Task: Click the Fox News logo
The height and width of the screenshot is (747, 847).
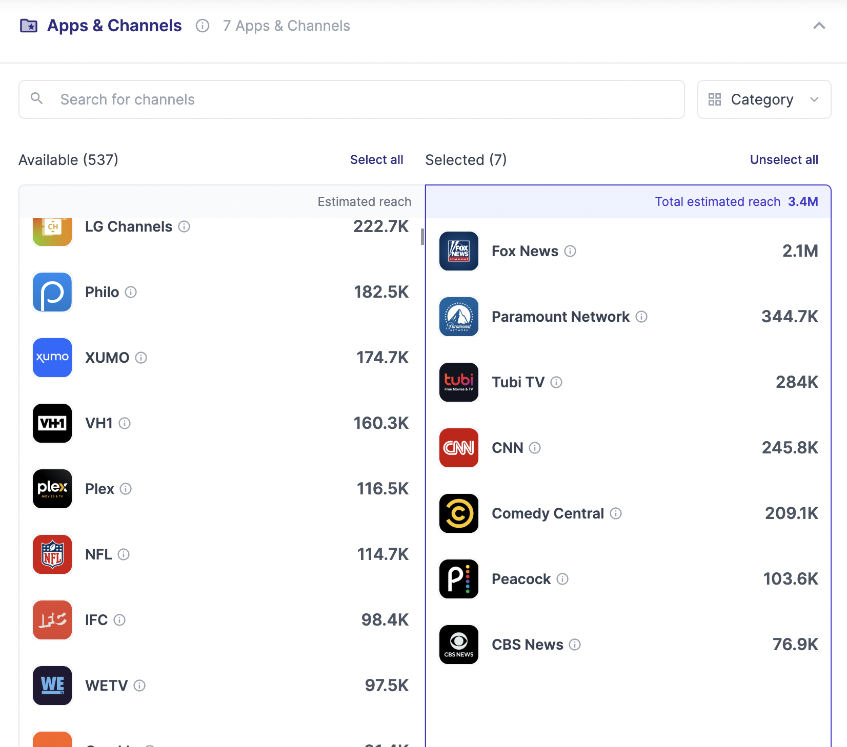Action: pyautogui.click(x=459, y=251)
